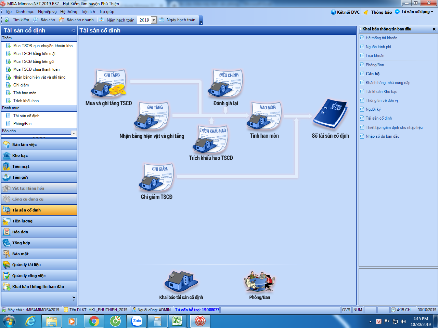This screenshot has height=328, width=438.
Task: Open toolbar overflow options arrow
Action: (x=201, y=23)
